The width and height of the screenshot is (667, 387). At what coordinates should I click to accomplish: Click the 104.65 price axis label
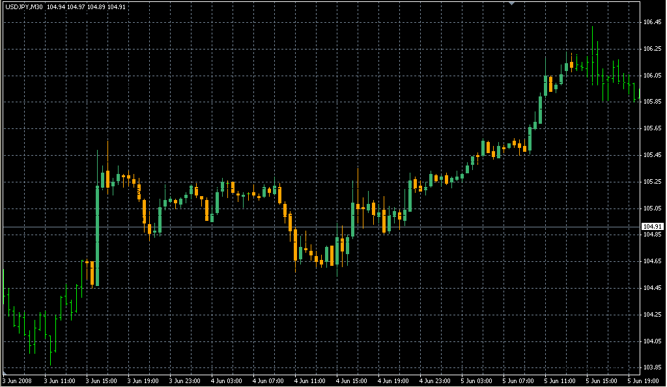pos(652,261)
